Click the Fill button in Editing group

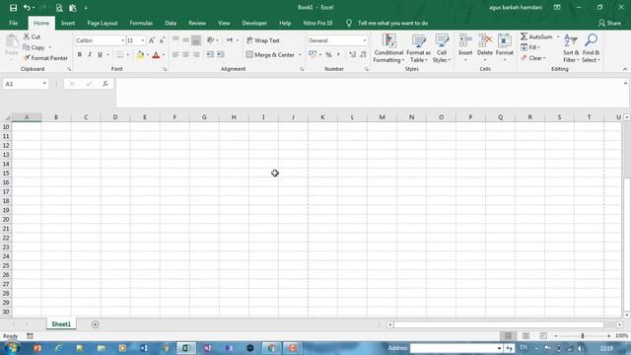point(530,47)
